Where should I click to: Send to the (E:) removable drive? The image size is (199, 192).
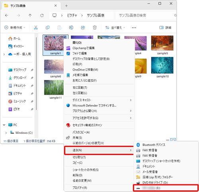[166, 188]
